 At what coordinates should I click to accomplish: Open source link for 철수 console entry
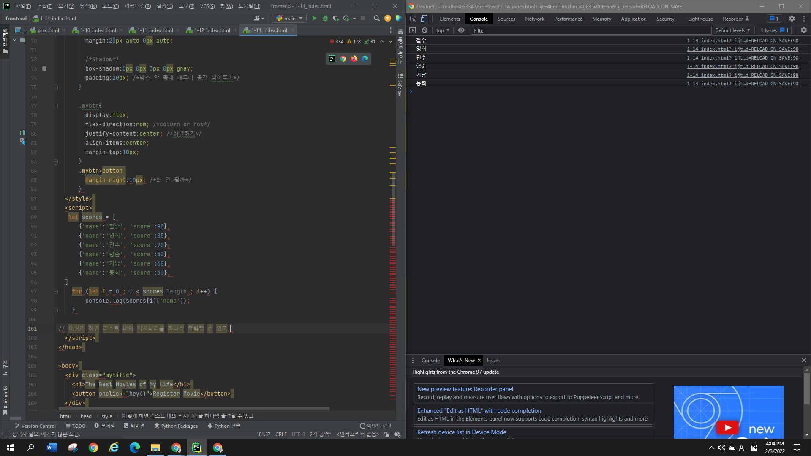742,41
